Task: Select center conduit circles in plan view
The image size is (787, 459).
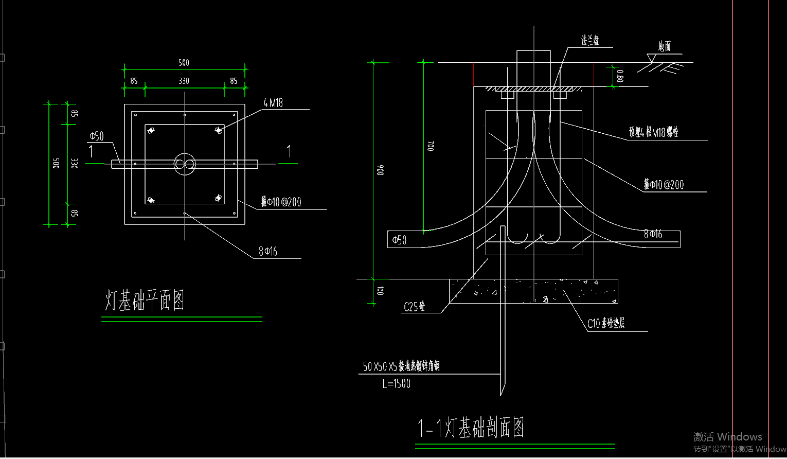Action: (x=184, y=164)
